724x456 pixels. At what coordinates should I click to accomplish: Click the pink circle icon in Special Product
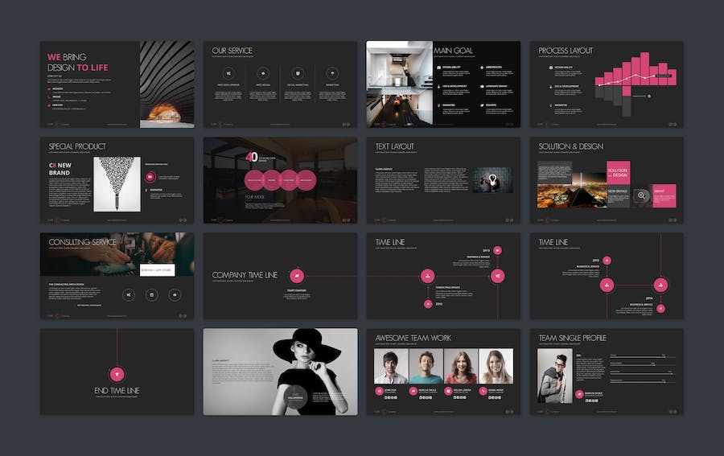(x=149, y=175)
